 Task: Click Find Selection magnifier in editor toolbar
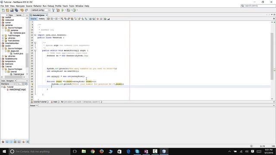click(62, 19)
